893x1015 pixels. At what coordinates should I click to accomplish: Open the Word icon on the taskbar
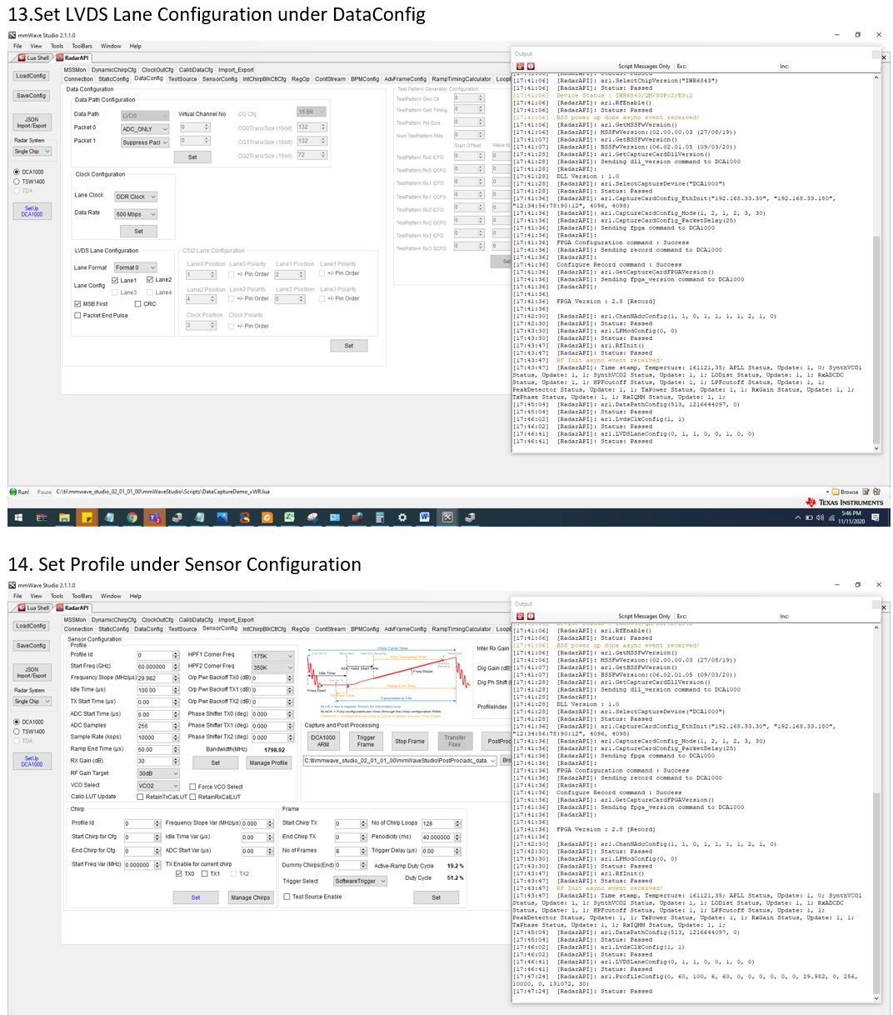(425, 517)
